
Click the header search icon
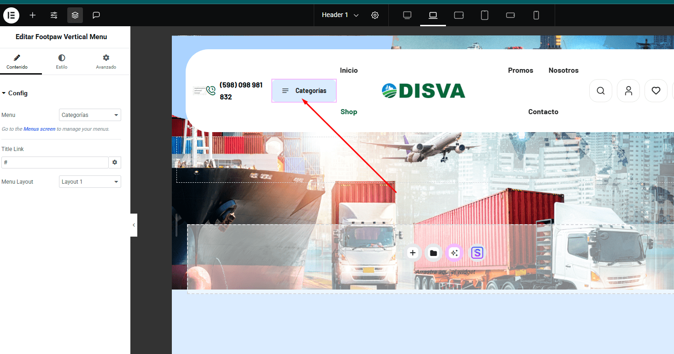pyautogui.click(x=601, y=91)
